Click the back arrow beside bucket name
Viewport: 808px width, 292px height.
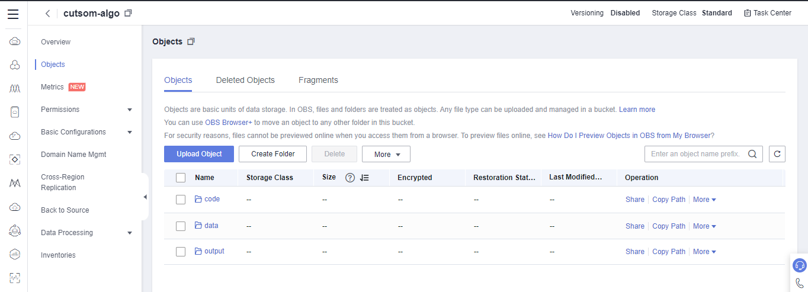pos(48,14)
